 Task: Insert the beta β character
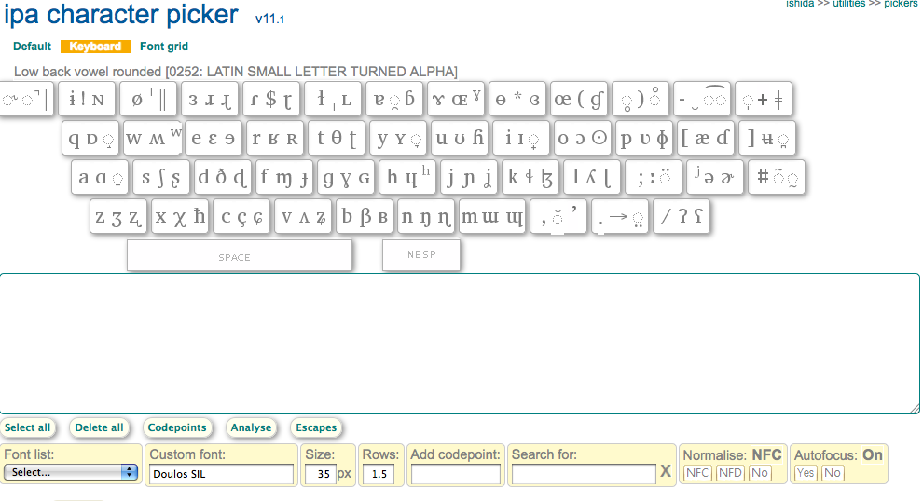[x=365, y=217]
